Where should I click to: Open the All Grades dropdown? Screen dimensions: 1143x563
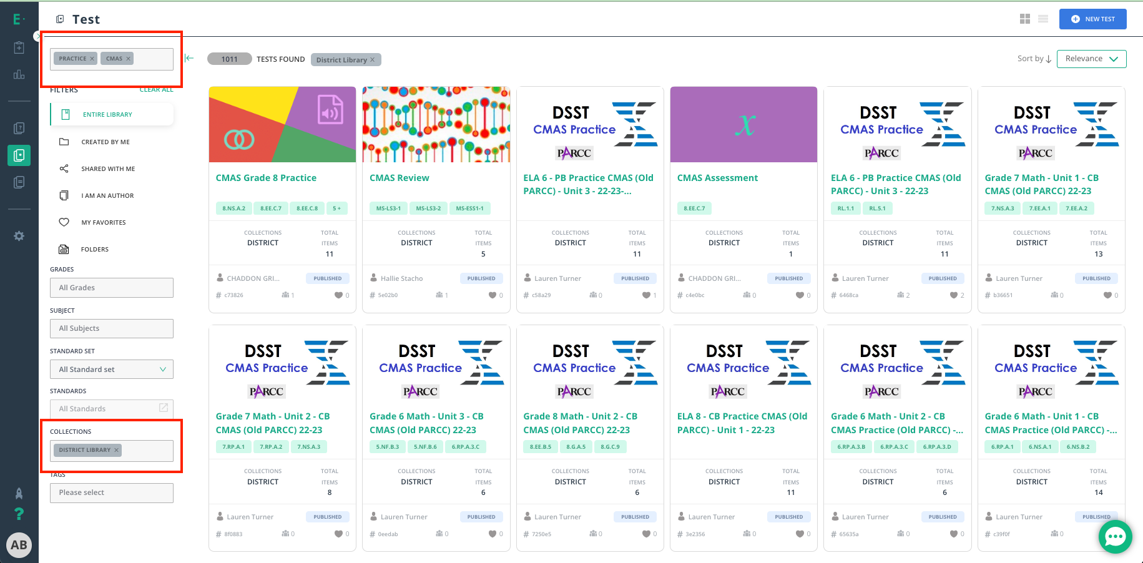(x=112, y=288)
